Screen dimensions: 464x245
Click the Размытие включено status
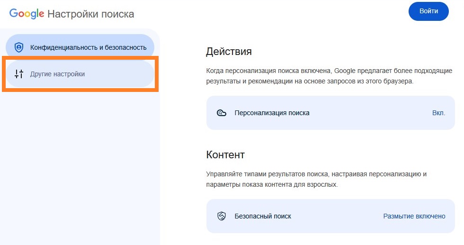coord(414,216)
